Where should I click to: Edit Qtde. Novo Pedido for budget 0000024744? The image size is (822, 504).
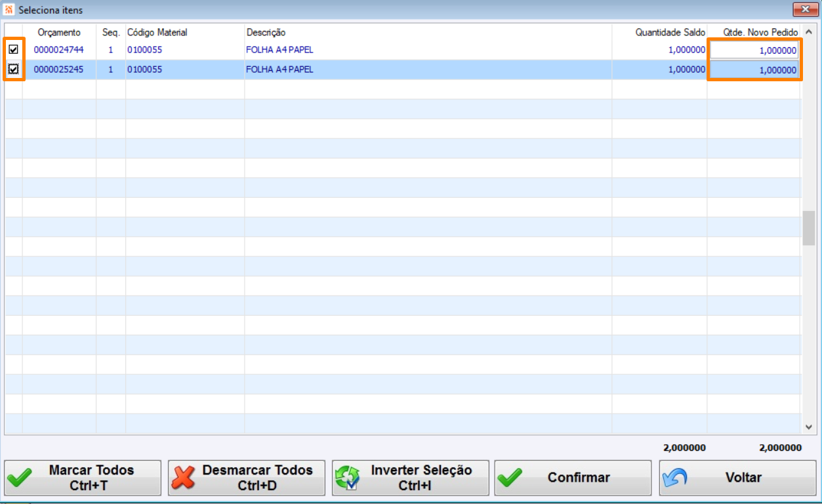754,50
